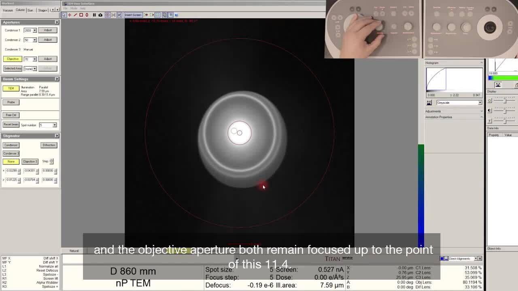Select the arrow pointer tool in the toolbar
Image resolution: width=518 pixels, height=291 pixels.
pyautogui.click(x=64, y=15)
